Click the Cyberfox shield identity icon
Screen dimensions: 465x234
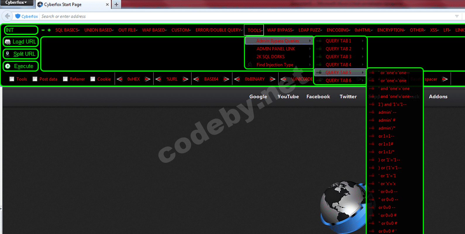tap(18, 16)
